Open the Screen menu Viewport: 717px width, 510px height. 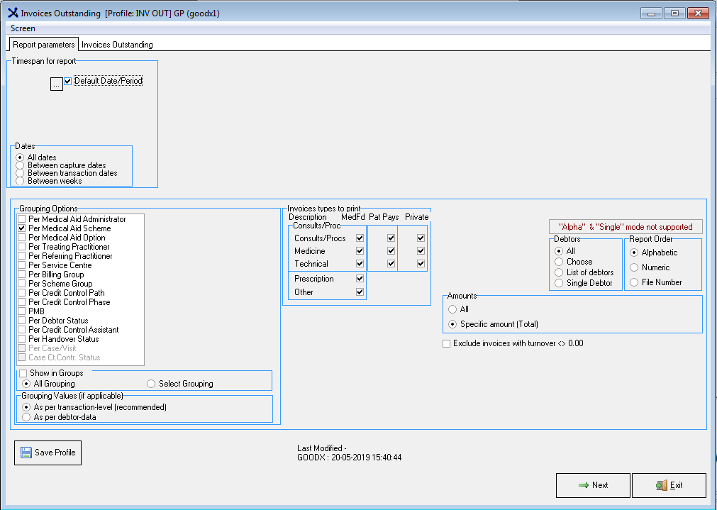[x=23, y=28]
